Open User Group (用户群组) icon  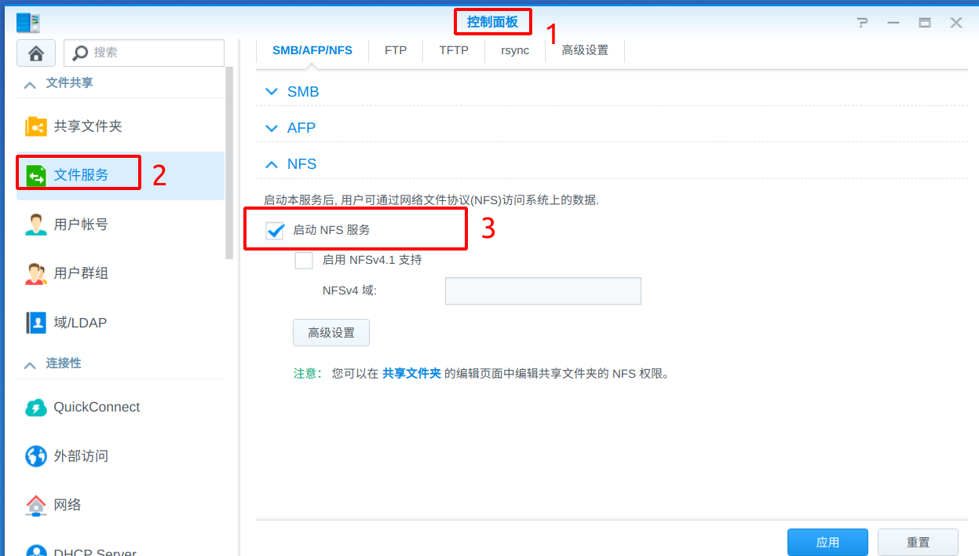coord(36,273)
